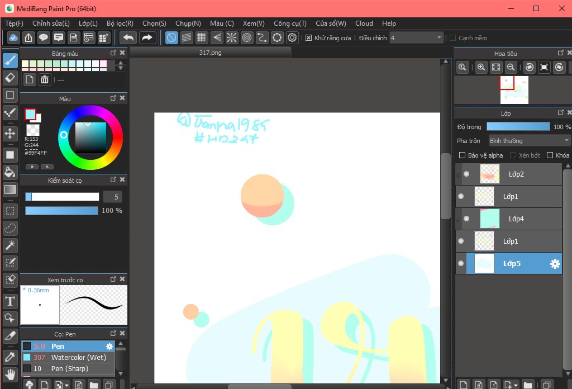Open the Công cụ(T) menu
This screenshot has height=389, width=572.
(x=290, y=23)
